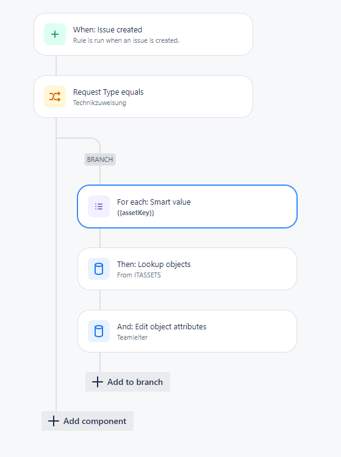Click the Add component button

[88, 421]
